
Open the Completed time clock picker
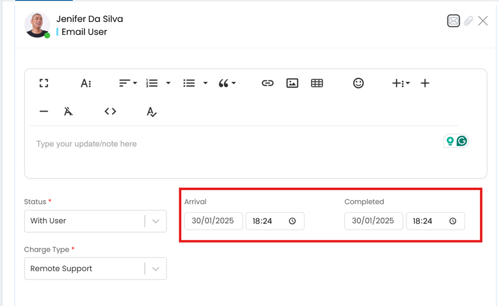pos(453,221)
